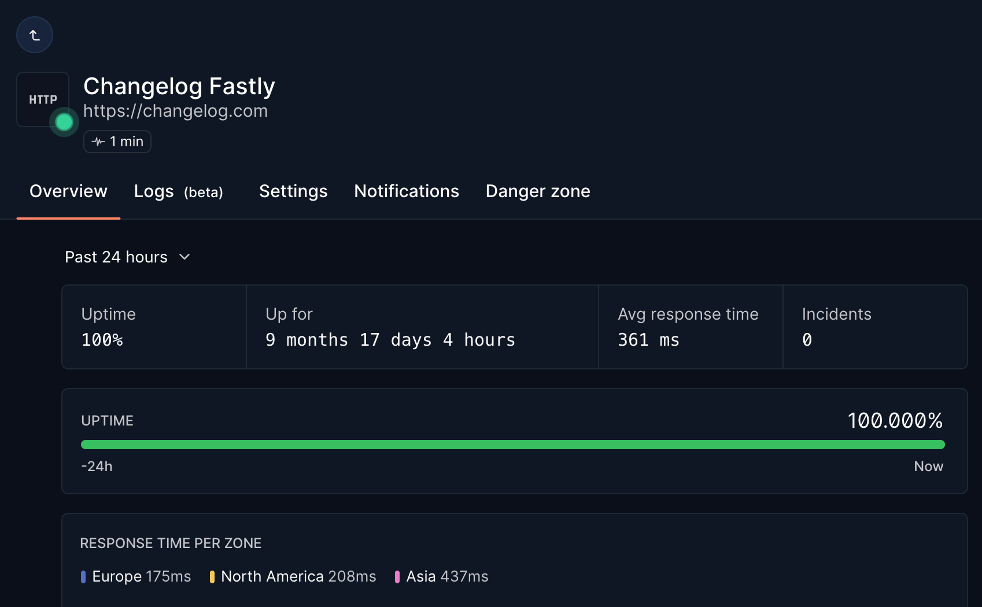The width and height of the screenshot is (982, 607).
Task: Click the UPTIME card heading
Action: pos(108,421)
